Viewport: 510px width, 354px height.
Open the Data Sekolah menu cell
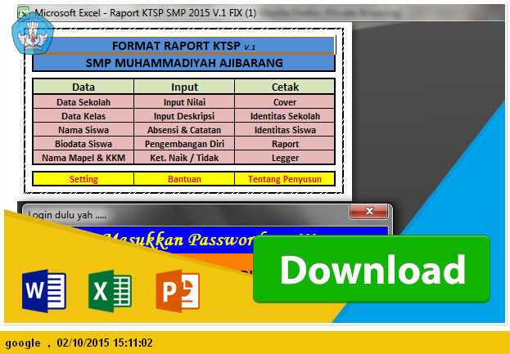click(83, 102)
